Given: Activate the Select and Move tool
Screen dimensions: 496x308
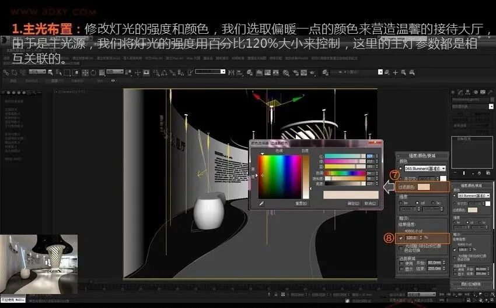Looking at the screenshot, I should [85, 72].
